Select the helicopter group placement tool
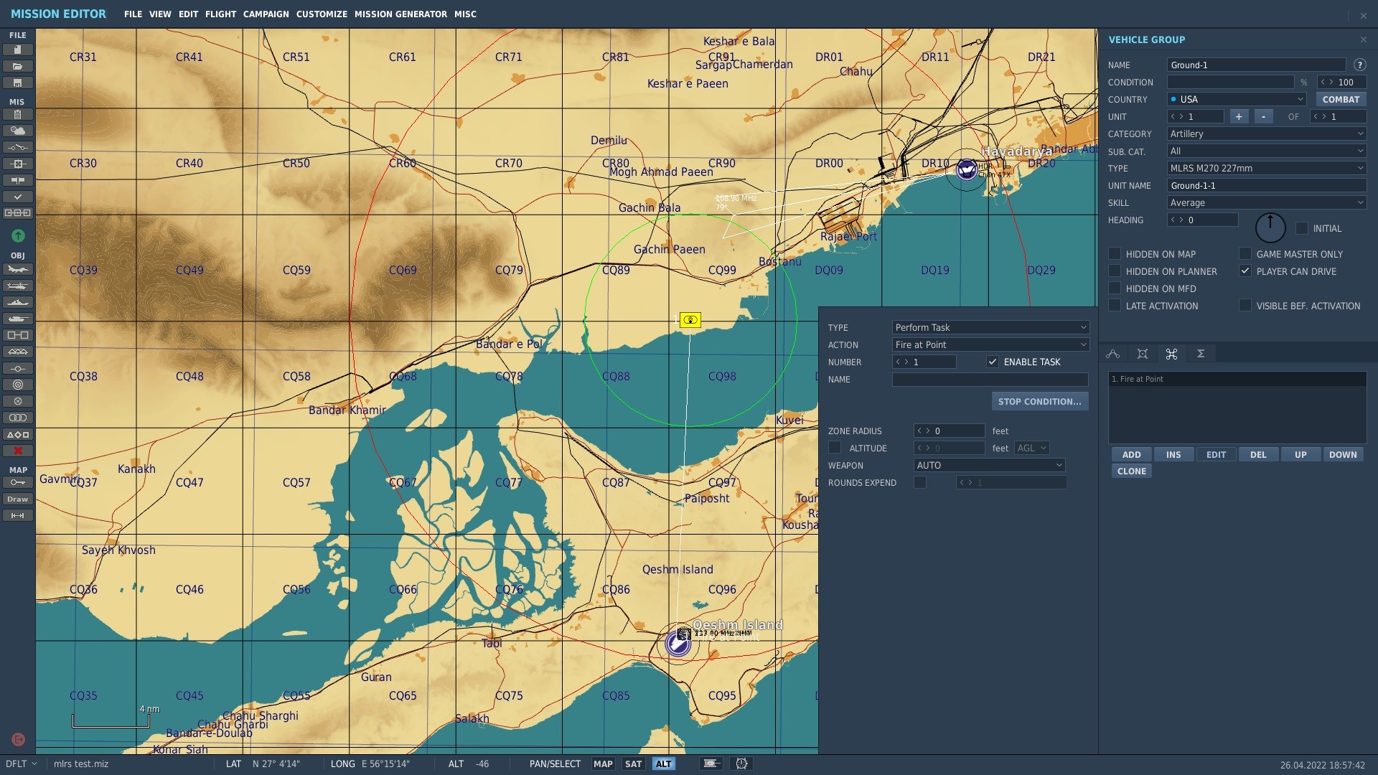1378x775 pixels. [18, 286]
